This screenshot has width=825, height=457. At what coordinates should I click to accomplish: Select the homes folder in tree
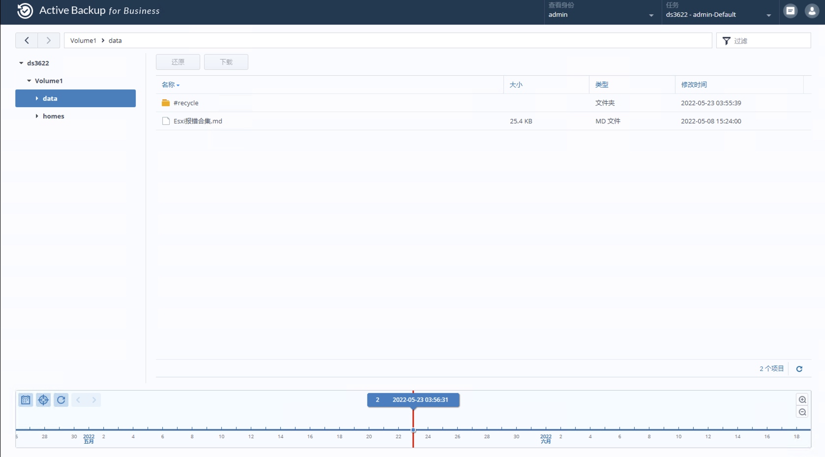54,116
